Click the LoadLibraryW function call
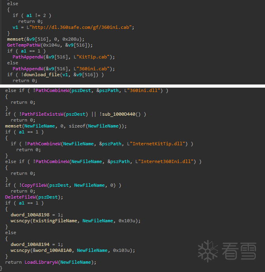The width and height of the screenshot is (265, 272). pyautogui.click(x=41, y=262)
